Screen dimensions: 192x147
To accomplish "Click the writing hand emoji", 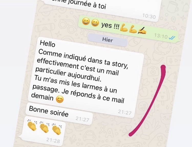I will click(x=142, y=31).
